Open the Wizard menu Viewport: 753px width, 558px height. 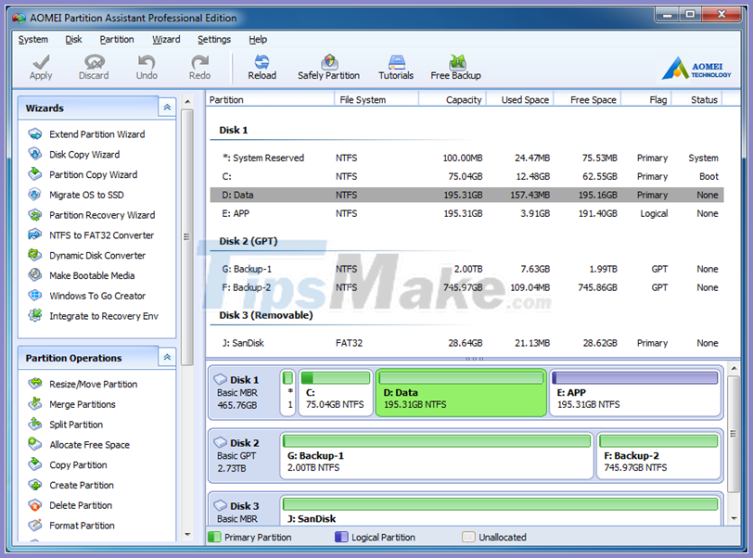pos(166,39)
